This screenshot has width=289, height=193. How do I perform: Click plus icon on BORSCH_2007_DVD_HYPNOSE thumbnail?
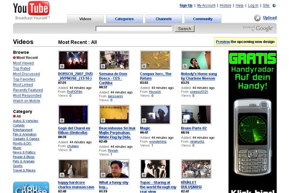(x=62, y=66)
